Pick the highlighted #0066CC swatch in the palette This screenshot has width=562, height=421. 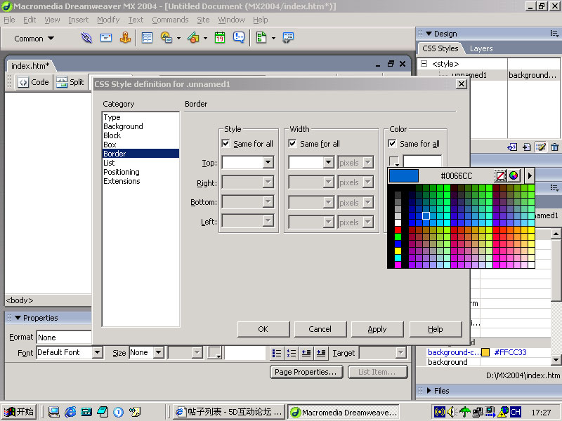pyautogui.click(x=426, y=215)
